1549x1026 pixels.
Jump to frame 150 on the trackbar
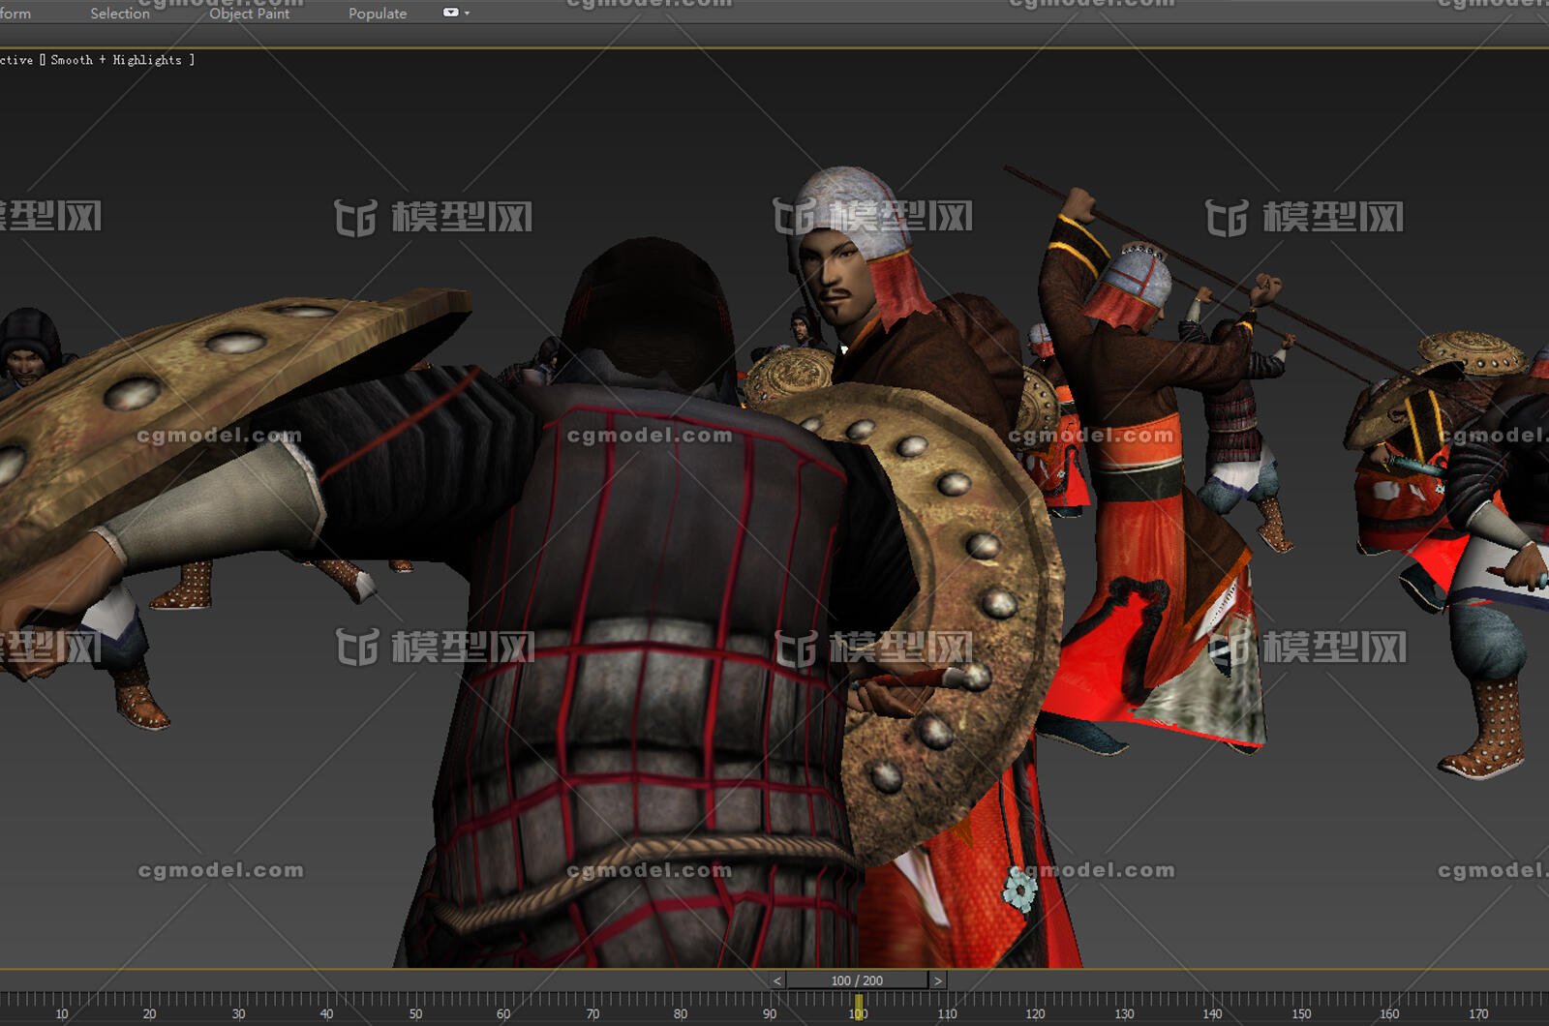coord(1301,1013)
